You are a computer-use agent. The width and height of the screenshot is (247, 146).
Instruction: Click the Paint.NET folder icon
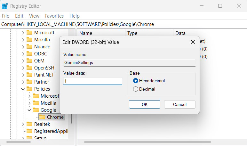(x=29, y=75)
